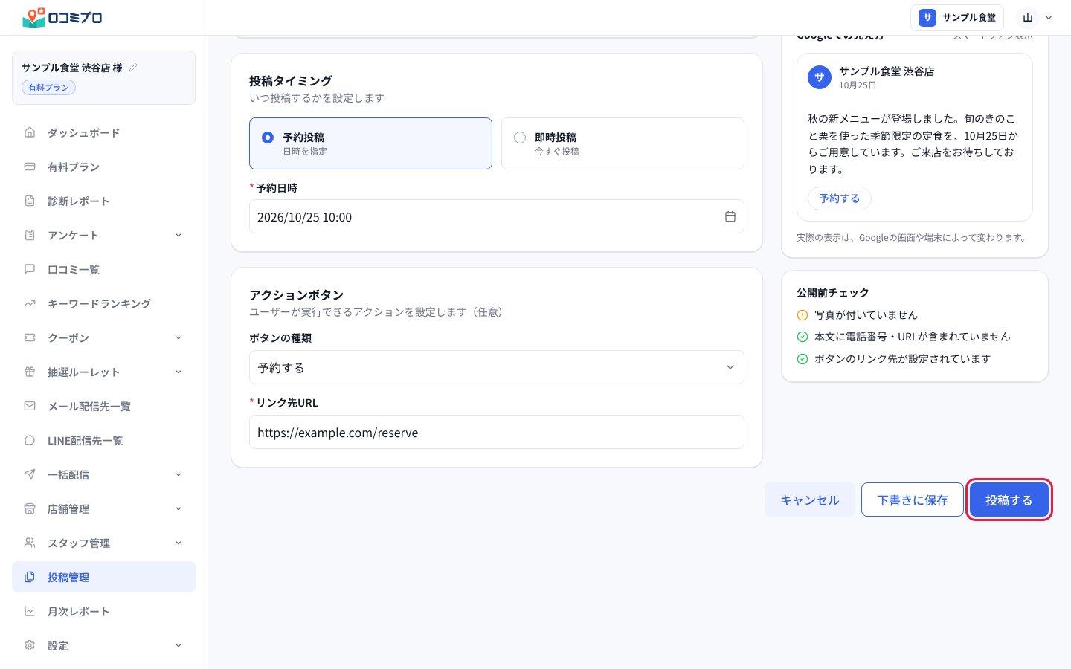1071x669 pixels.
Task: Select the 即時投稿 radio option
Action: (x=623, y=143)
